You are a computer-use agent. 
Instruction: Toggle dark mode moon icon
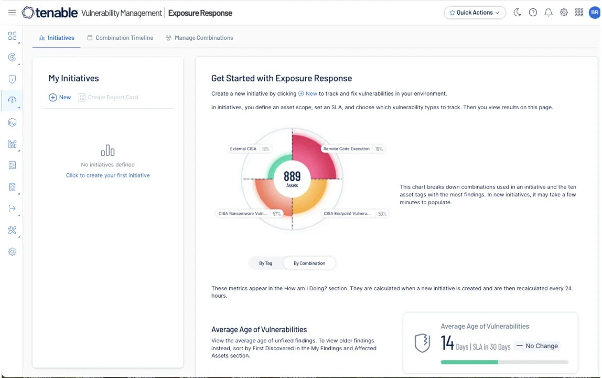click(517, 13)
